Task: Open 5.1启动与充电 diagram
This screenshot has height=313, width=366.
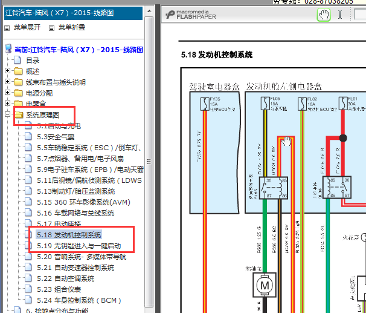Action: click(x=59, y=126)
